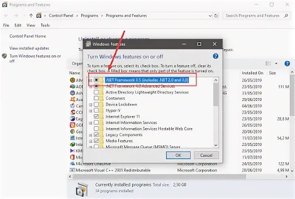Open Help in Programs and Features window
Screen dimensions: 295x199
287,64
